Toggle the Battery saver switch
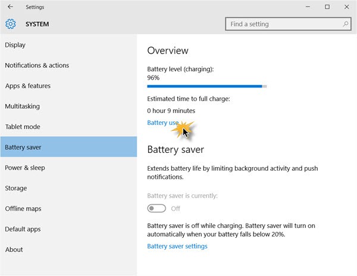Viewport: 357px width, 276px height. [x=156, y=208]
